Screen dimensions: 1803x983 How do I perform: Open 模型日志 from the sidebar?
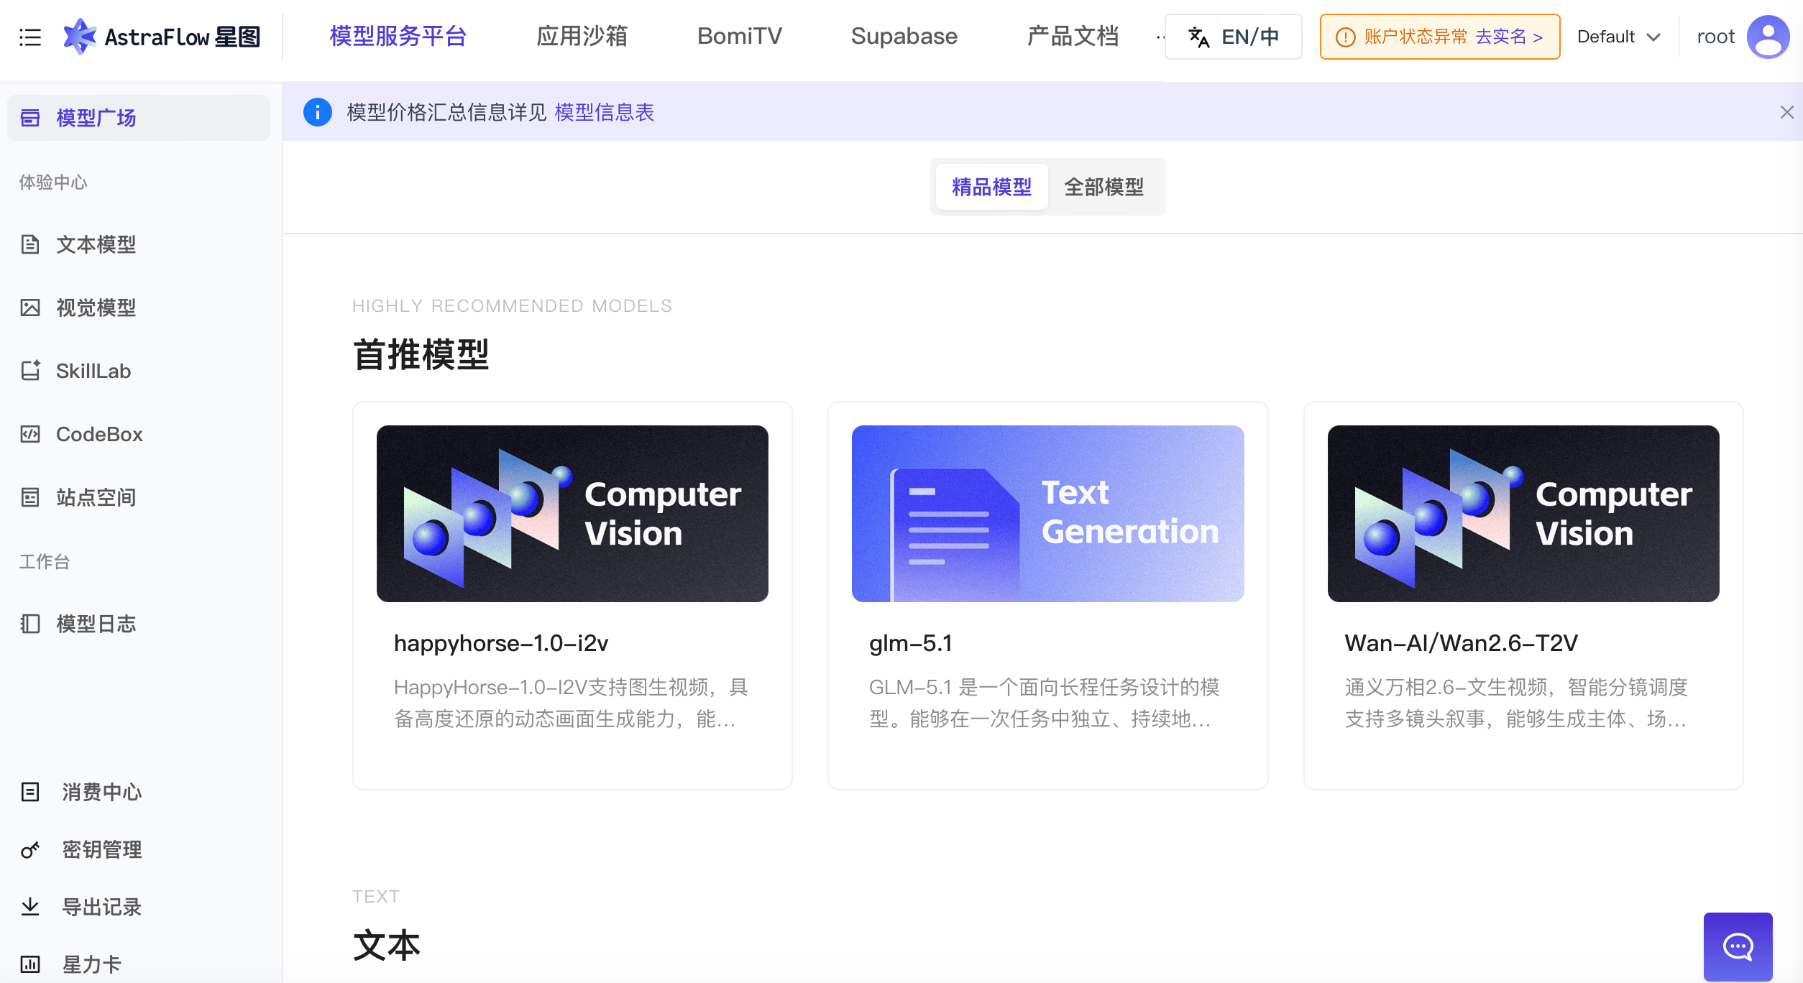click(x=139, y=624)
